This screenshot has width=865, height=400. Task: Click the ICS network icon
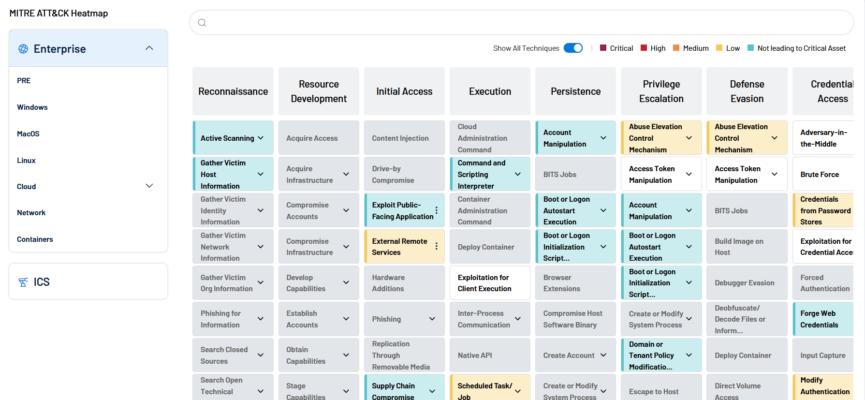[x=23, y=282]
